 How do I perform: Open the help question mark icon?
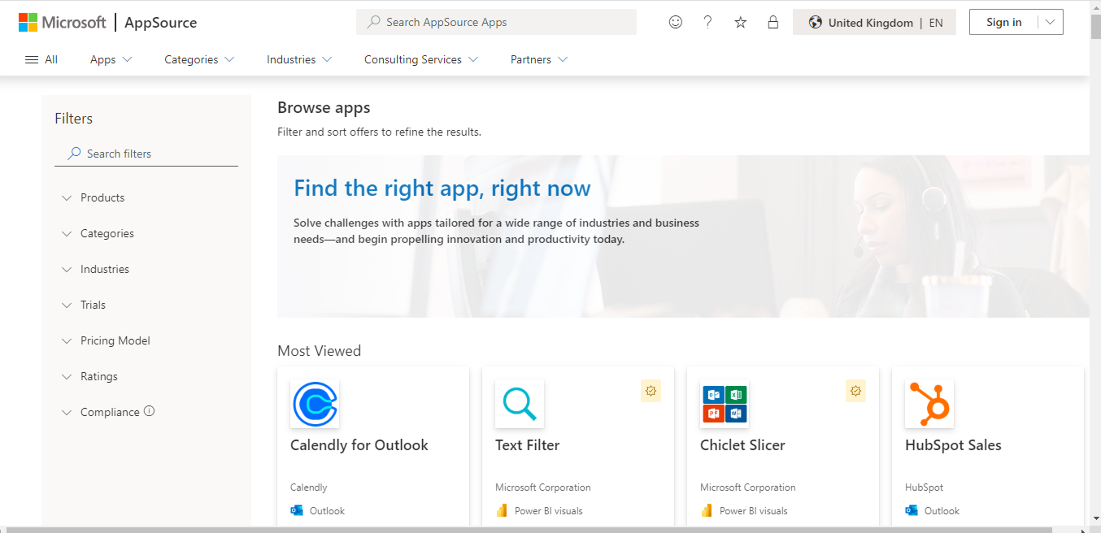click(708, 22)
